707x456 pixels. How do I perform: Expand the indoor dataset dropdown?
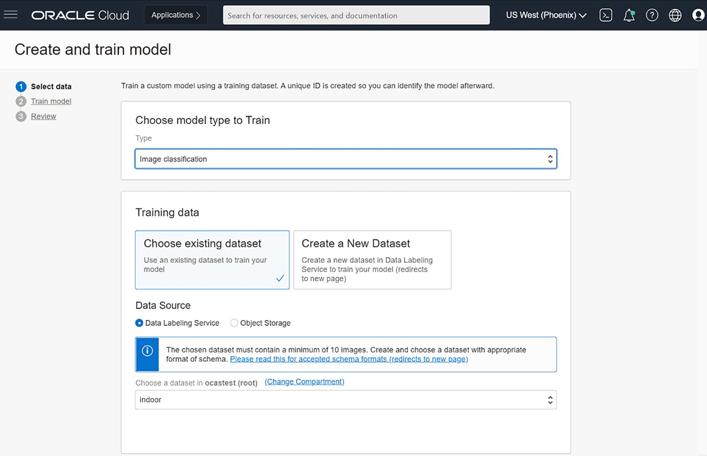346,400
